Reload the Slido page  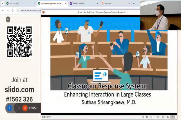(12, 10)
